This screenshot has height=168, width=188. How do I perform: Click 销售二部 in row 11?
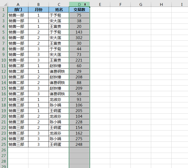(x=16, y=66)
